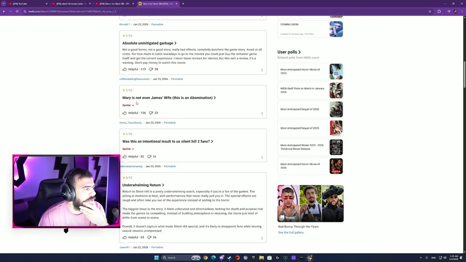This screenshot has width=466, height=262.
Task: Open Permalink for caffeinatedrighteousness review
Action: click(177, 79)
